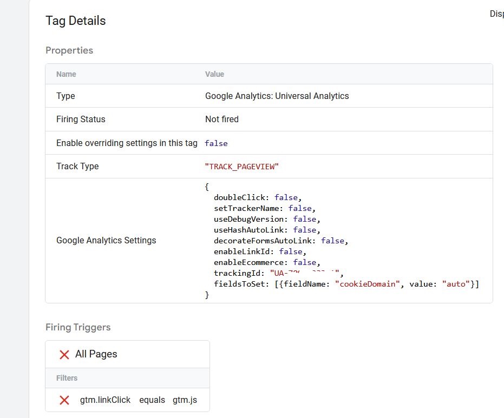Select the Tag Details heading
The image size is (504, 418).
tap(75, 21)
